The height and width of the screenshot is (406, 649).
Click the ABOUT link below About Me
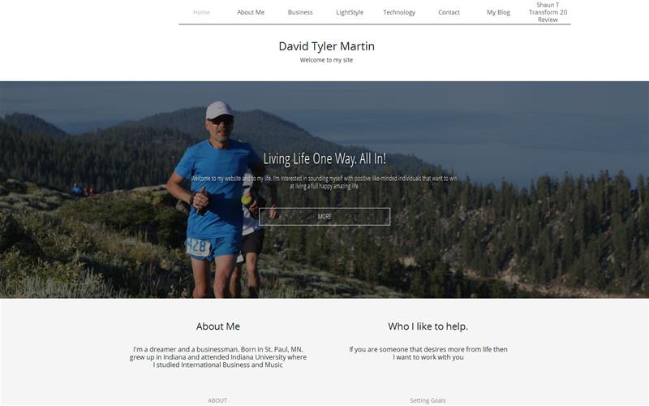(x=217, y=400)
